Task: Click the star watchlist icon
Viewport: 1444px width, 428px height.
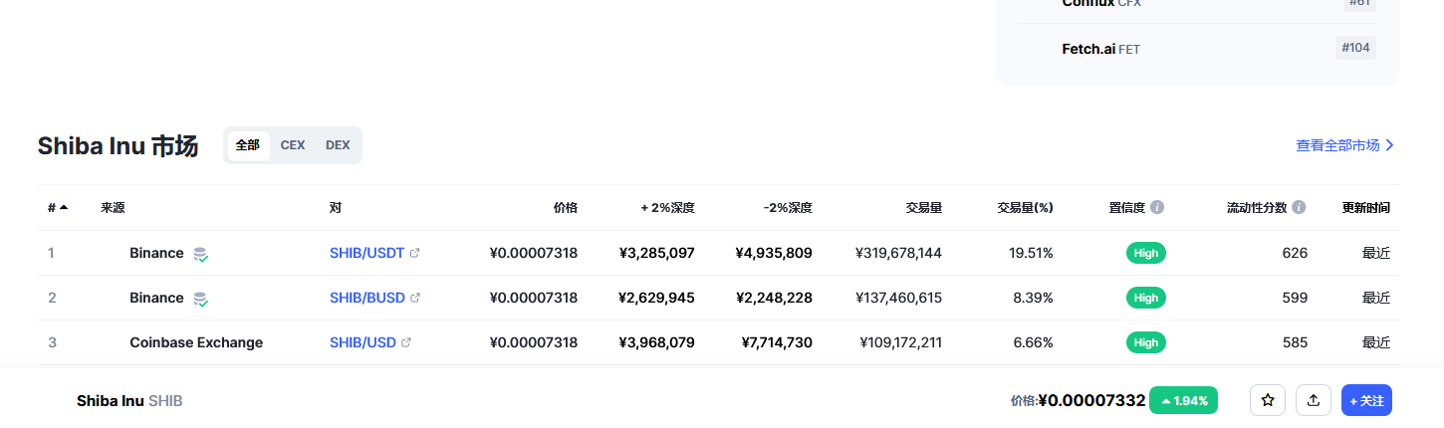Action: click(x=1268, y=400)
